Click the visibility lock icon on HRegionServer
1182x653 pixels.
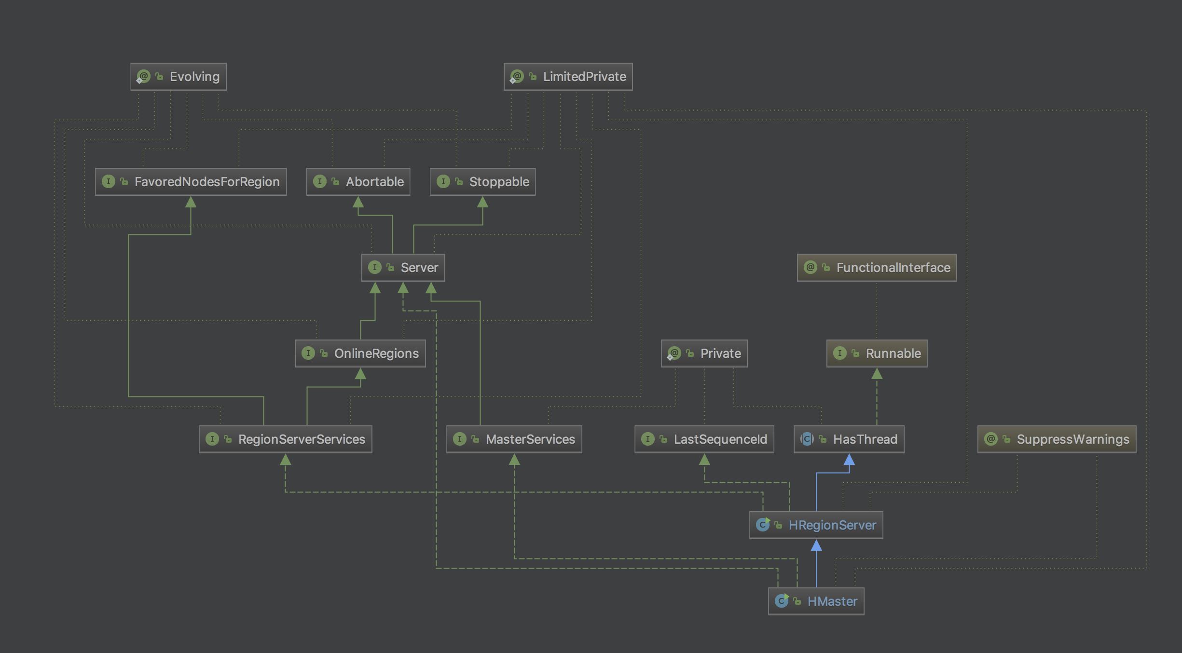[778, 525]
